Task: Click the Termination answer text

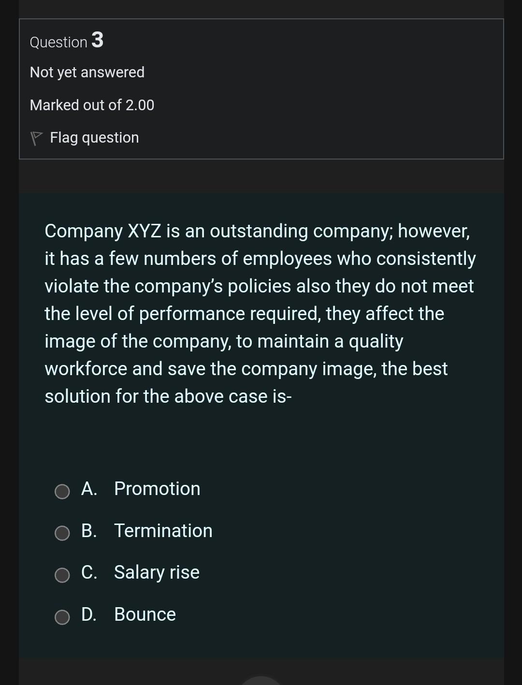Action: click(x=163, y=531)
